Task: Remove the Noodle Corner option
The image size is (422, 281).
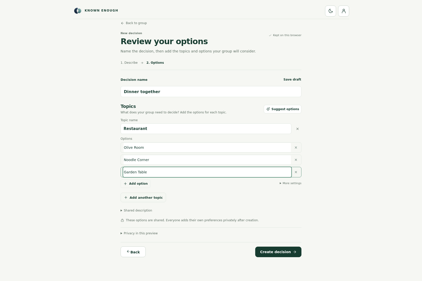Action: 296,160
